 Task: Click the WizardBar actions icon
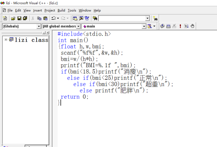pos(150,26)
